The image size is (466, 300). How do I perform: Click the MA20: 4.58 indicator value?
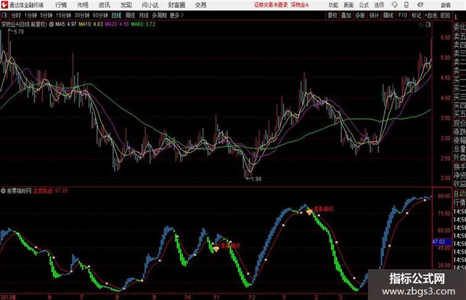tap(117, 24)
